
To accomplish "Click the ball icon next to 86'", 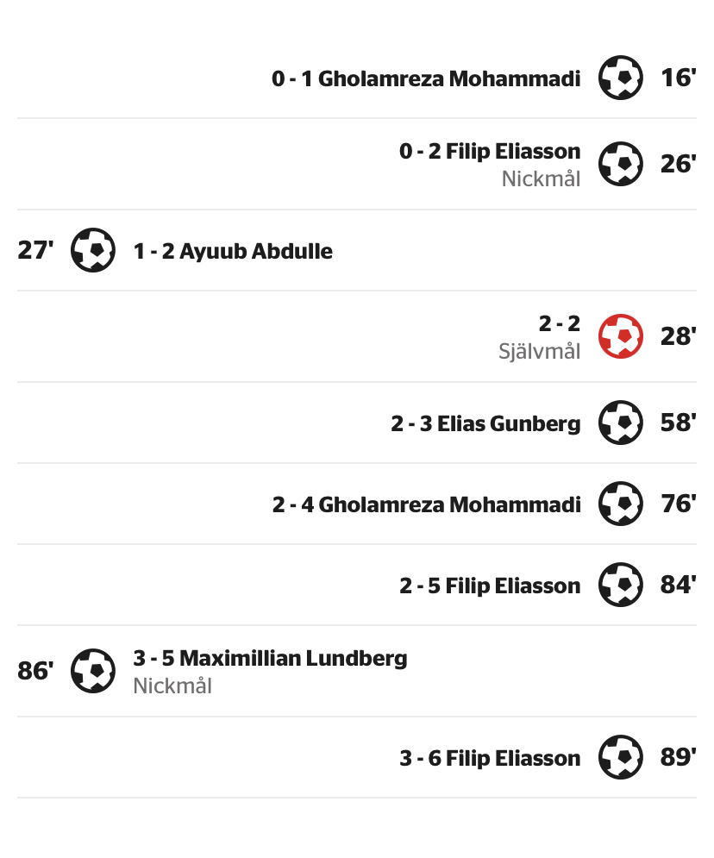I will (x=93, y=671).
